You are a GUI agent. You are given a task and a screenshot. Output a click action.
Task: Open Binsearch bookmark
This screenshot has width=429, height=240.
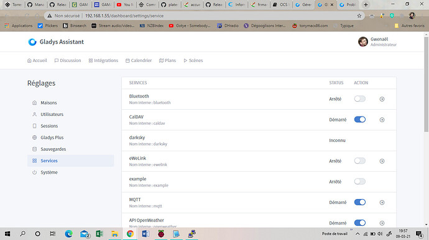(x=75, y=25)
